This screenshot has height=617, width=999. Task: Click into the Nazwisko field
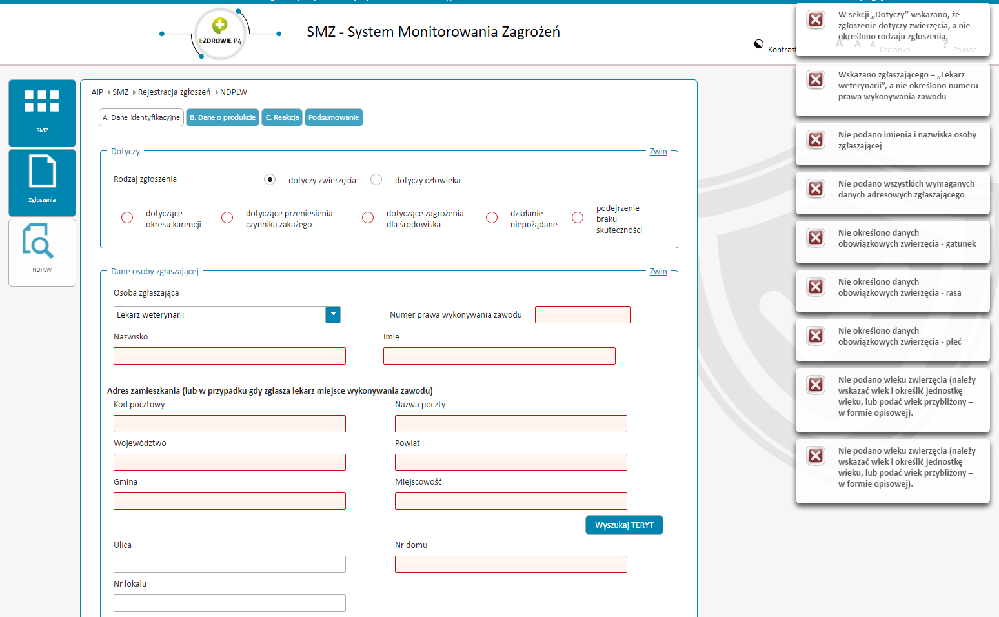coord(230,356)
